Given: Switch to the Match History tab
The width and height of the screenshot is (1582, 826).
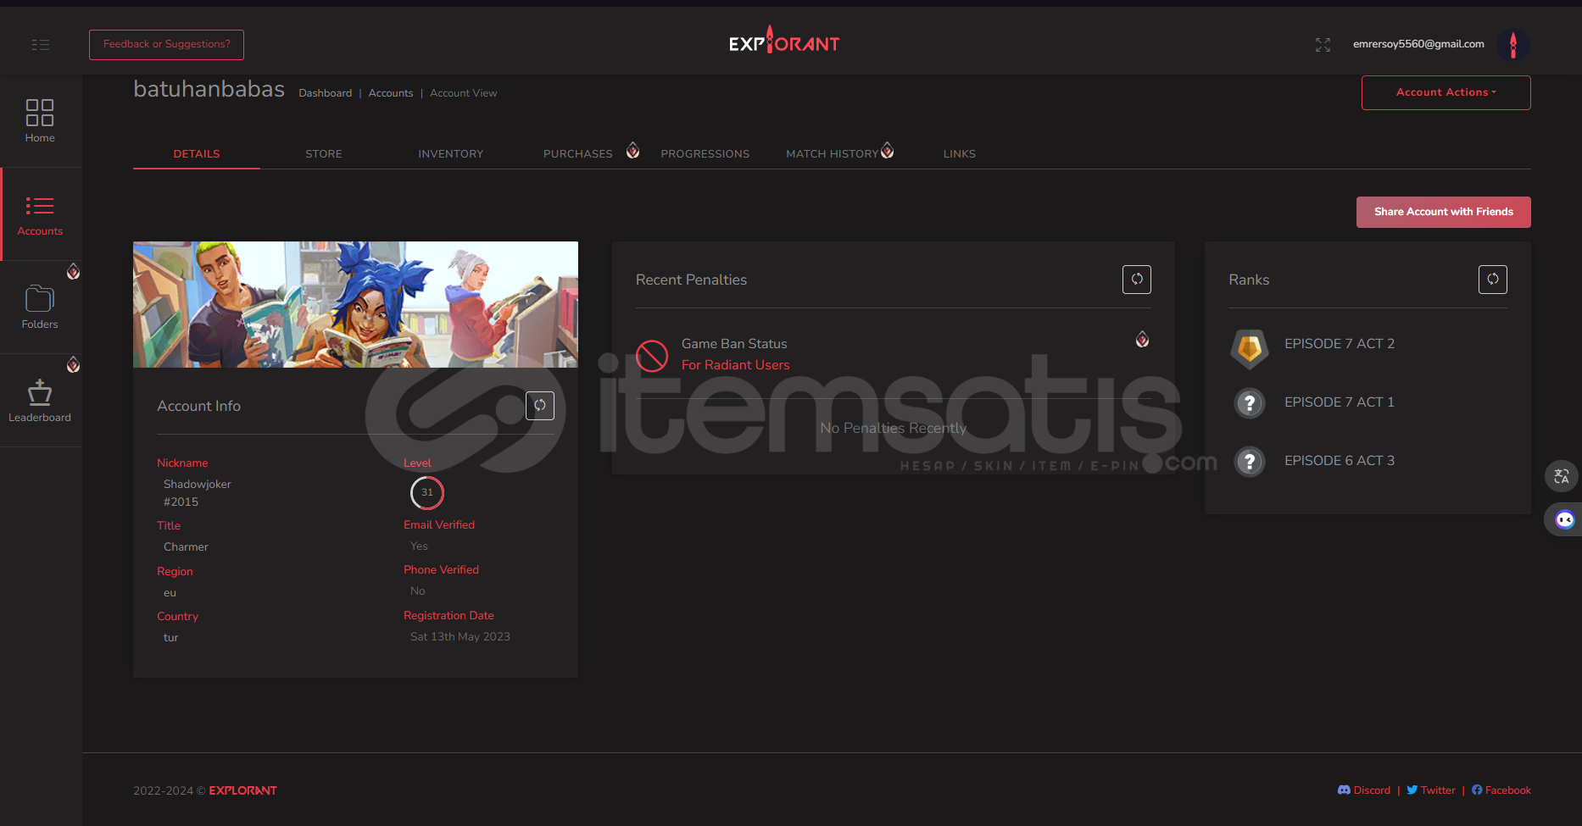Looking at the screenshot, I should coord(833,154).
